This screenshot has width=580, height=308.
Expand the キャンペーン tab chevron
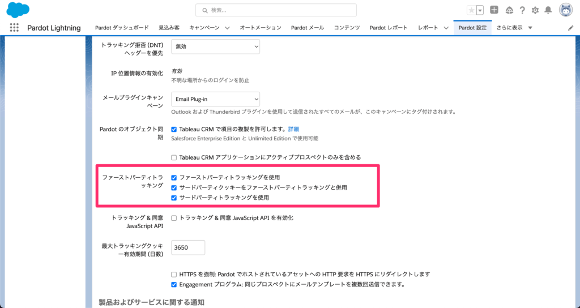coord(227,28)
